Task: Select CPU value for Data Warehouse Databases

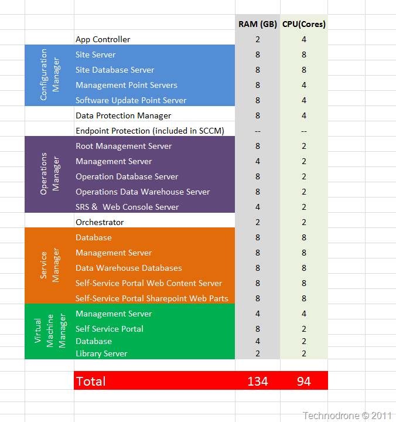Action: (x=304, y=266)
